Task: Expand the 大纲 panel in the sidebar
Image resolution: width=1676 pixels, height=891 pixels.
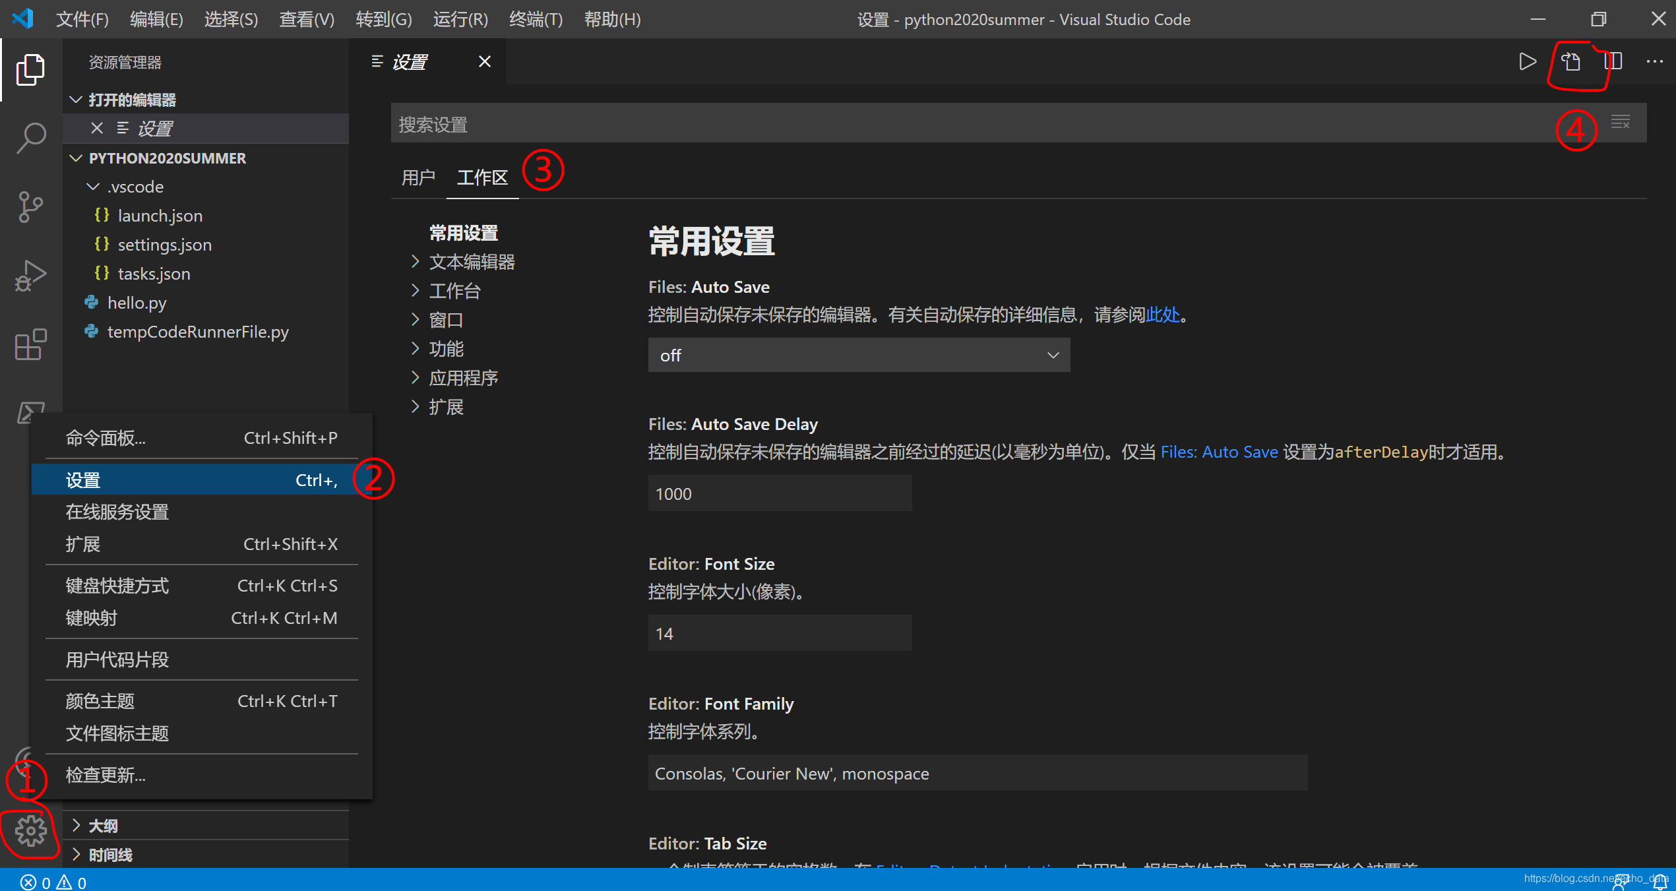Action: coord(103,825)
